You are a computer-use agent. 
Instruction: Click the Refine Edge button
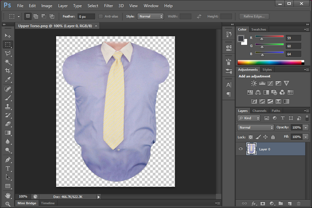(254, 16)
